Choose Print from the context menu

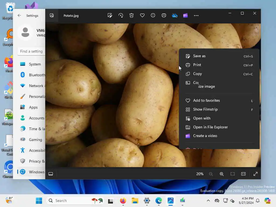click(219, 65)
